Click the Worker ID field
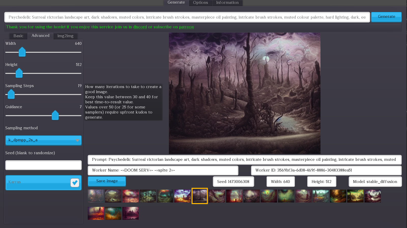 (326, 170)
